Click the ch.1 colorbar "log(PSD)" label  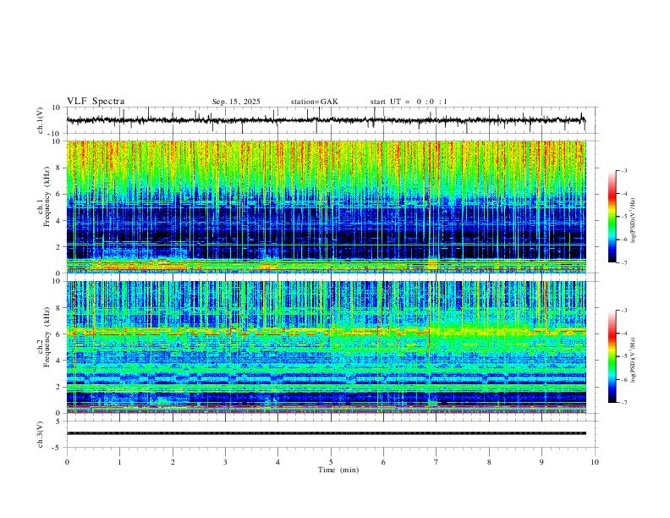[633, 220]
